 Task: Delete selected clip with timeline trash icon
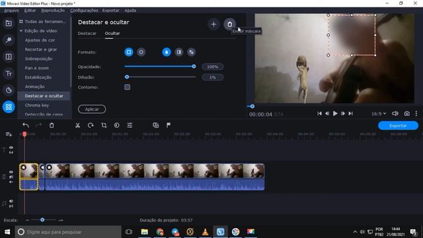(x=52, y=125)
